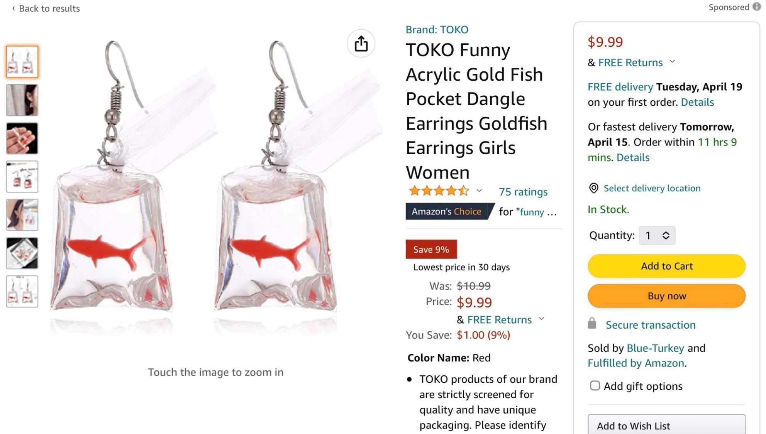
Task: Expand the star ratings chevron
Action: click(479, 191)
